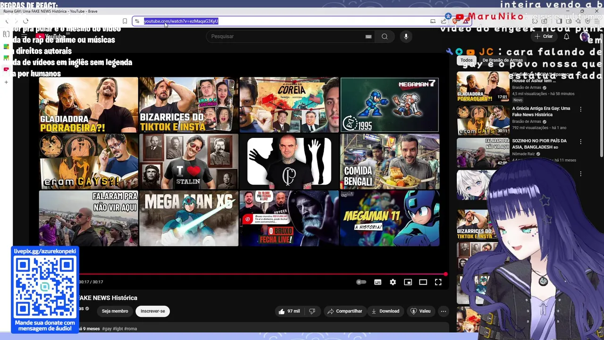Open end-screen video Gladiadora Porradeira
Image resolution: width=604 pixels, height=340 pixels.
click(88, 105)
